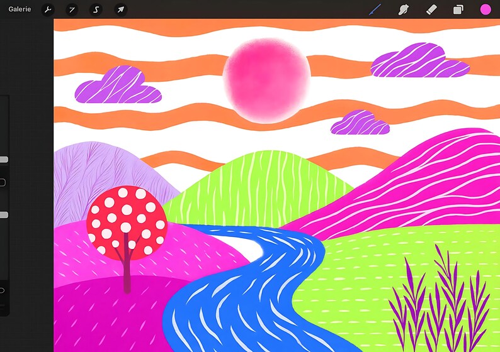Activate the Transform arrow tool

(120, 9)
